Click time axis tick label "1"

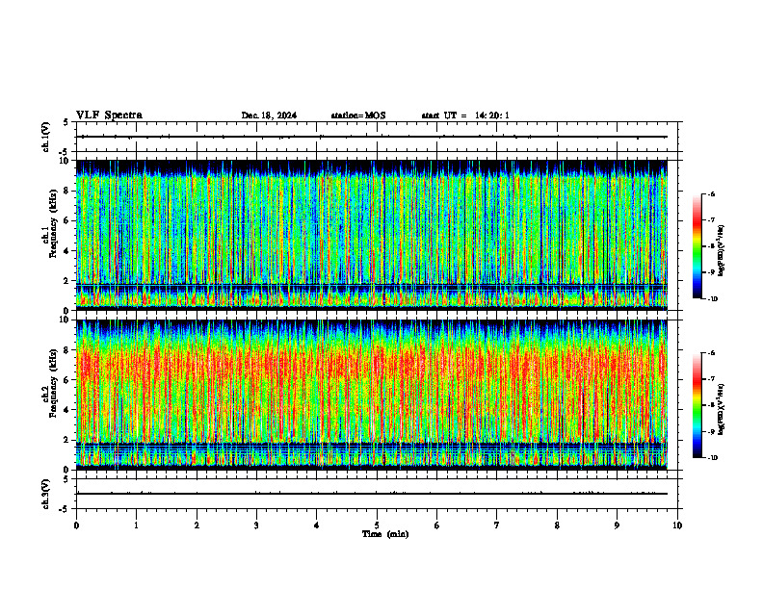[x=136, y=525]
